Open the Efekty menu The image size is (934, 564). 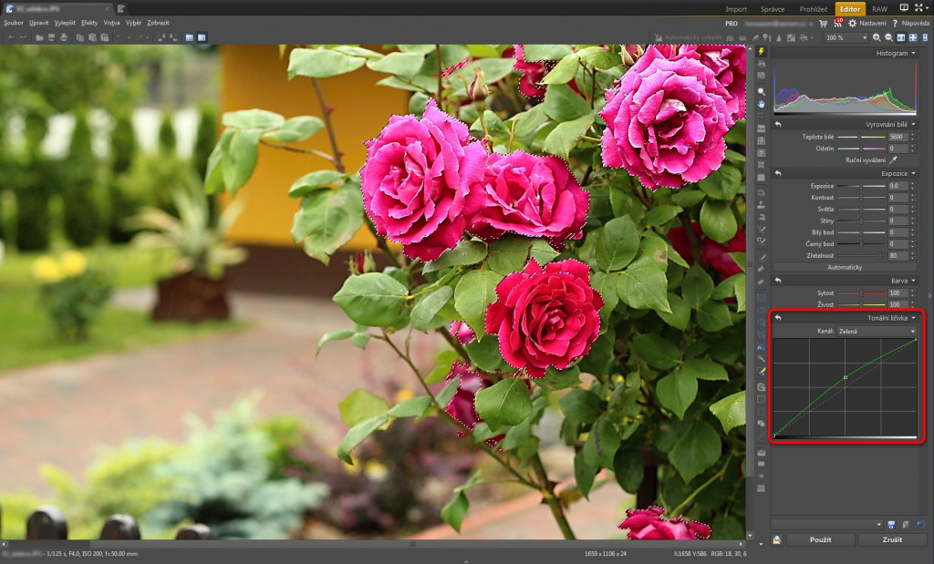(x=89, y=22)
